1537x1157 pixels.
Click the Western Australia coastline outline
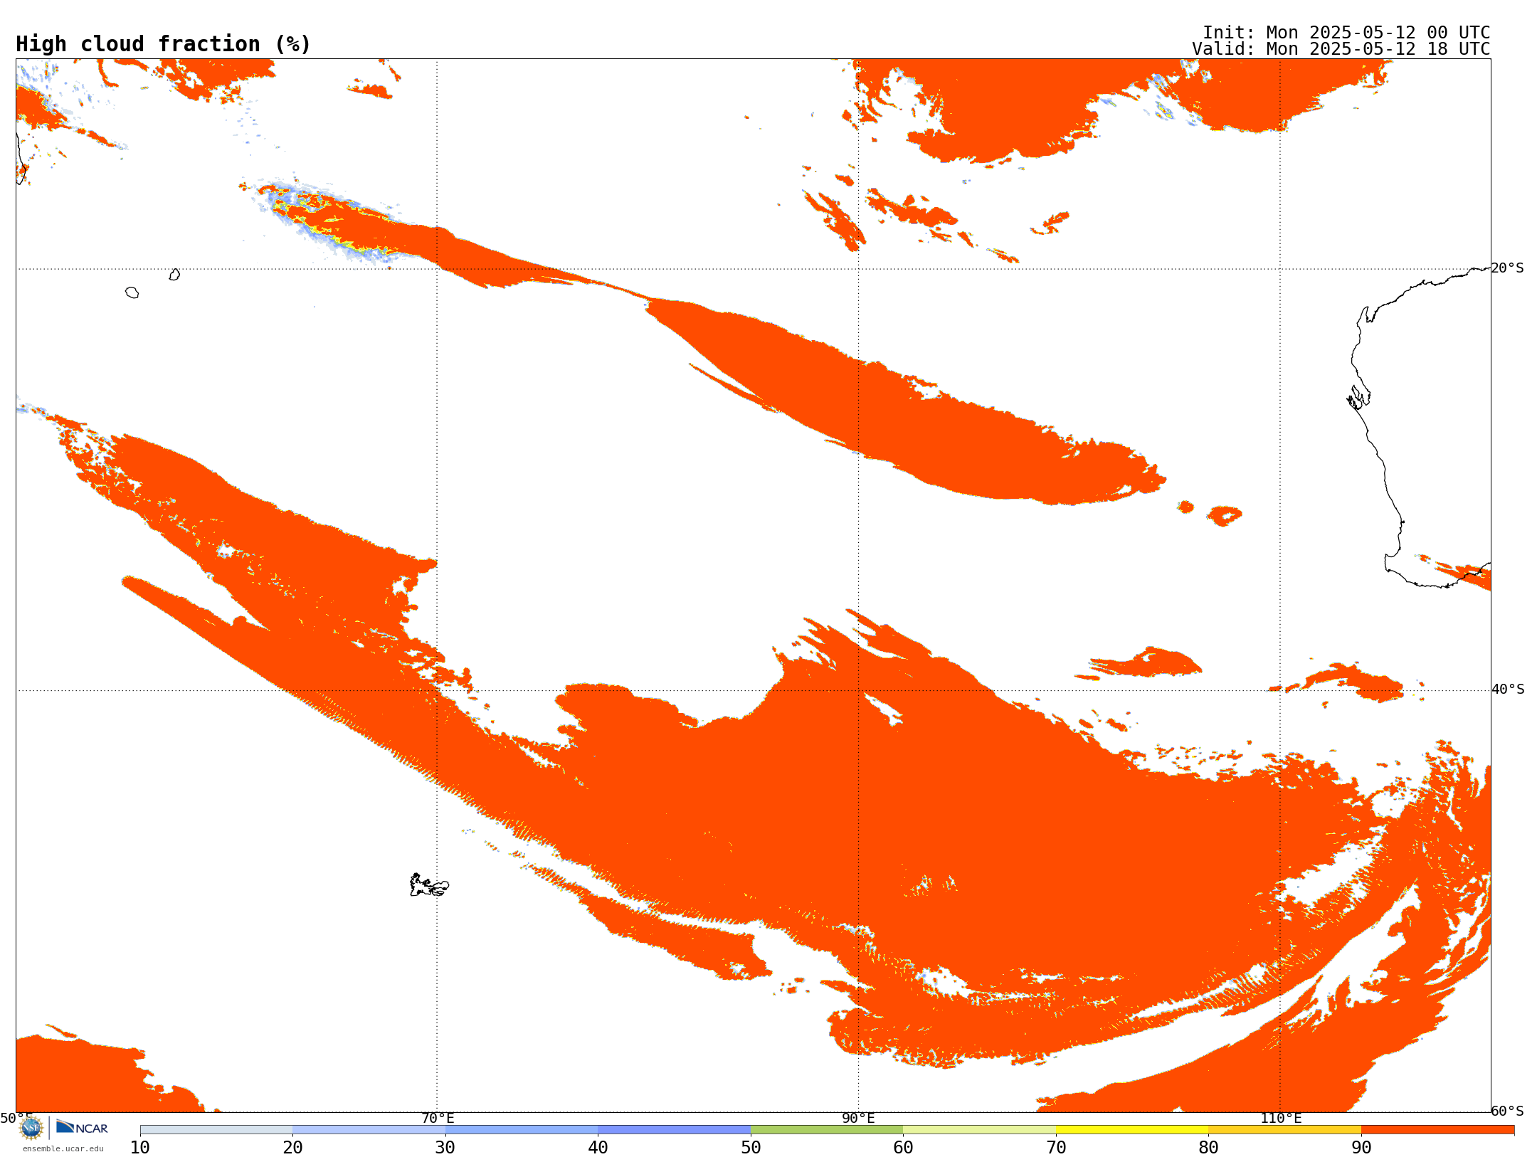click(x=1420, y=428)
